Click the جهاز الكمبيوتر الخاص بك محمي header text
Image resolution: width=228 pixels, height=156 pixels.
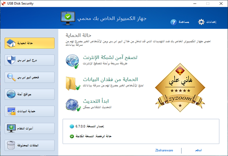pos(112,18)
